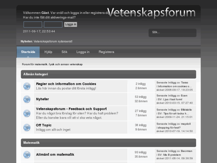Open user profile Ecen
The image size is (217, 163).
[x=184, y=96]
